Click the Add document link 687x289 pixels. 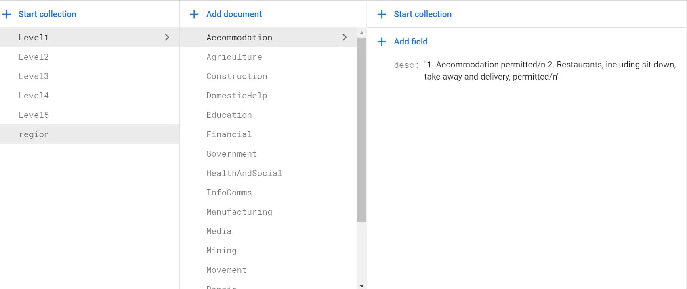coord(234,14)
